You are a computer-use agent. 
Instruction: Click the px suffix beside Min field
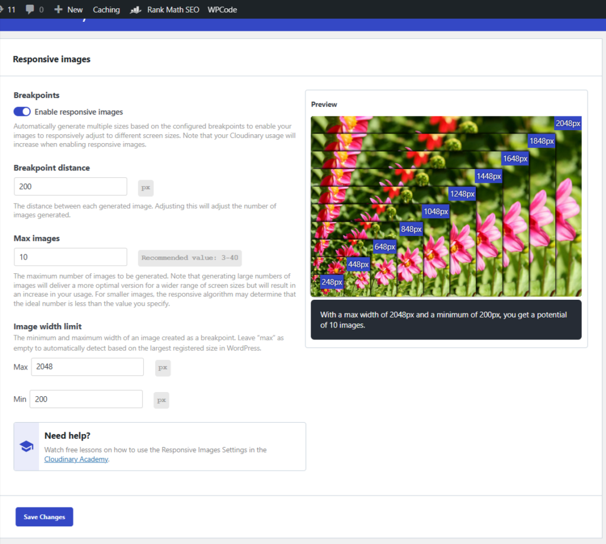[x=161, y=400]
